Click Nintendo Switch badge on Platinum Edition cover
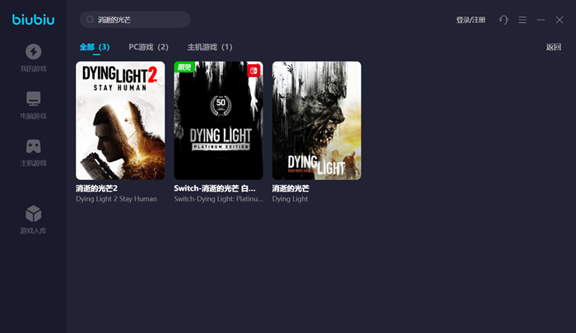 click(254, 70)
